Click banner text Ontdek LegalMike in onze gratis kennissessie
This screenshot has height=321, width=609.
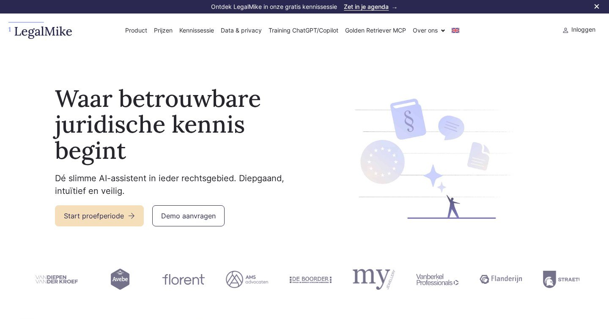[274, 7]
